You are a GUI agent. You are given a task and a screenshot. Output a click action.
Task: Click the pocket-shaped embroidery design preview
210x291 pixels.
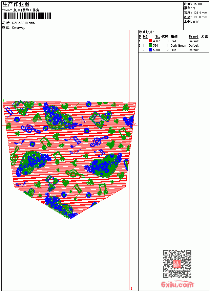(x=69, y=160)
